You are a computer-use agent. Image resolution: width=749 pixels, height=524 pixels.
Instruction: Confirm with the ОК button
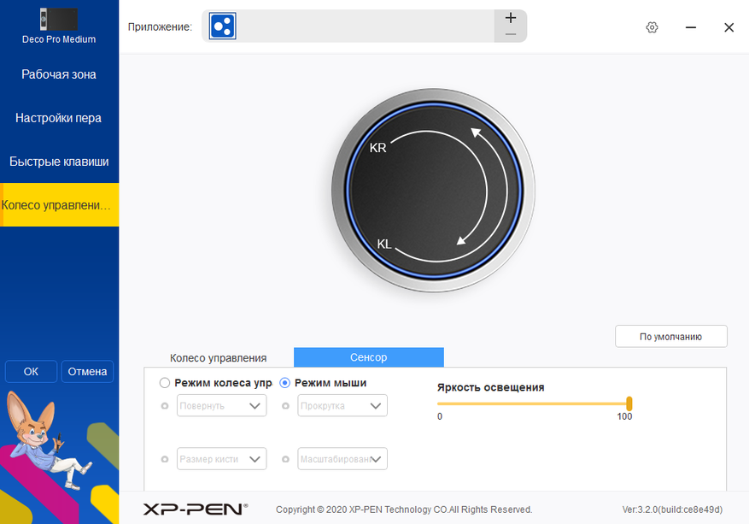tap(31, 372)
